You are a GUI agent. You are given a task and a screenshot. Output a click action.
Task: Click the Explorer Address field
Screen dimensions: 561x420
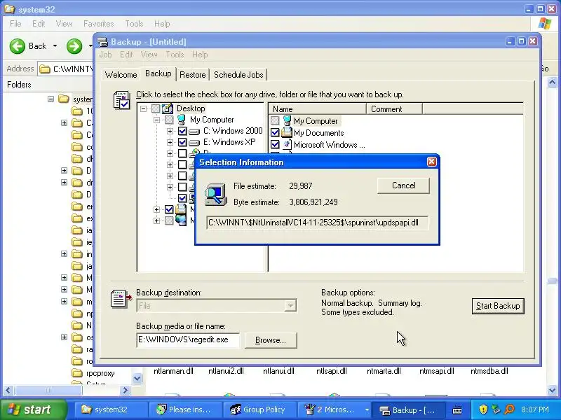pos(65,69)
